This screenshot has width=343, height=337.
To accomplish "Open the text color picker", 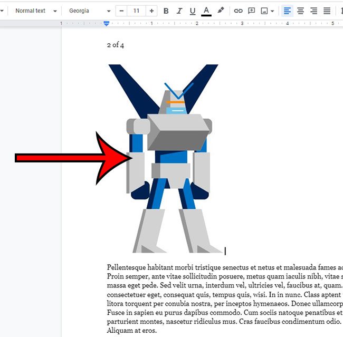I will 206,11.
